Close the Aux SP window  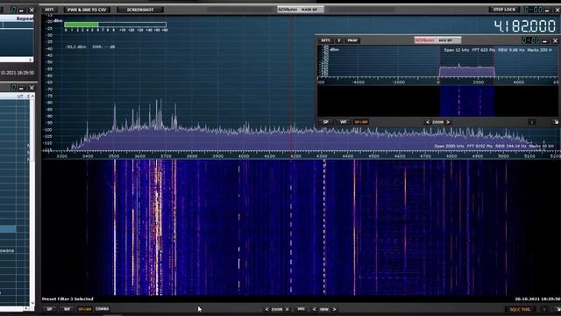coord(555,41)
